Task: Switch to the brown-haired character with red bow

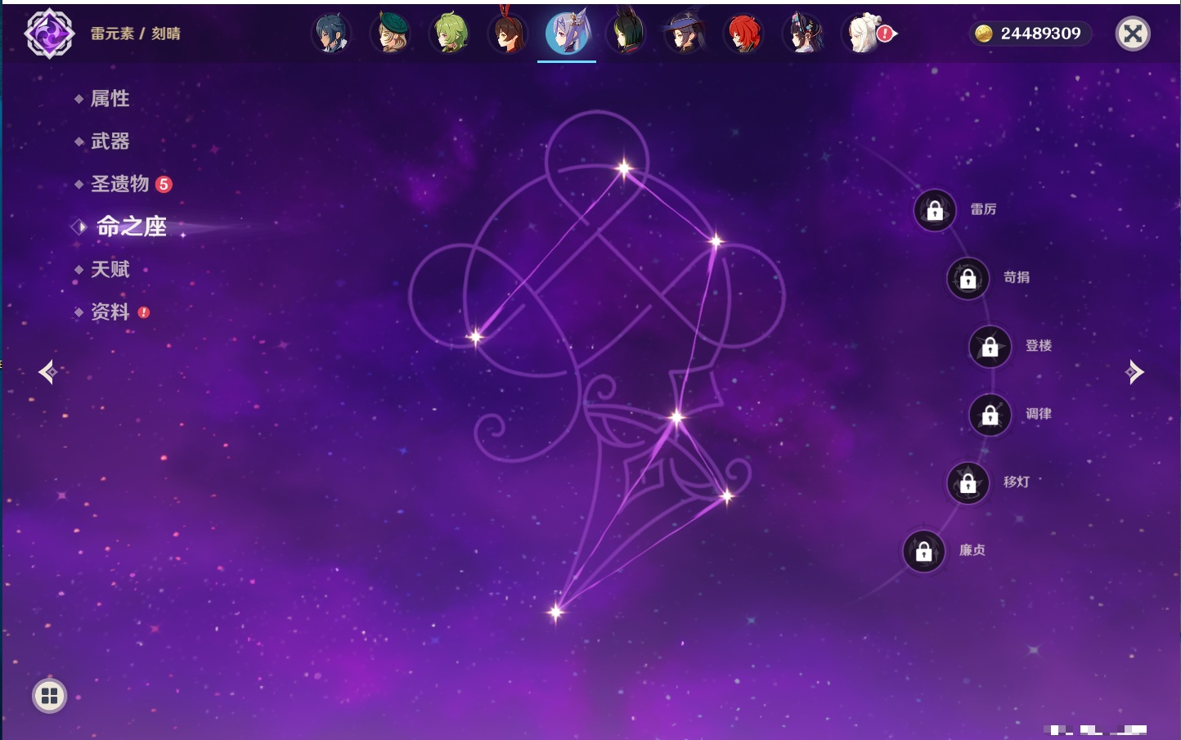Action: point(508,34)
